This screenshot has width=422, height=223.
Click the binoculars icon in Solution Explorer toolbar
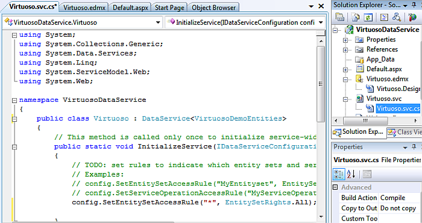point(397,17)
